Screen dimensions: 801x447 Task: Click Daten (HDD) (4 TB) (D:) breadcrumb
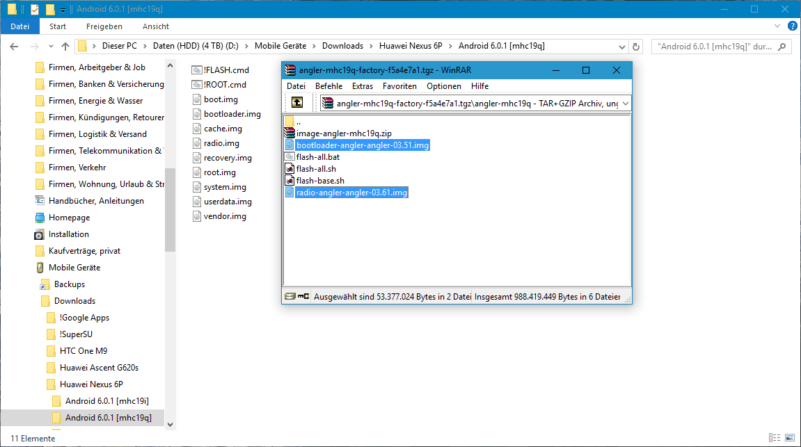(x=196, y=46)
